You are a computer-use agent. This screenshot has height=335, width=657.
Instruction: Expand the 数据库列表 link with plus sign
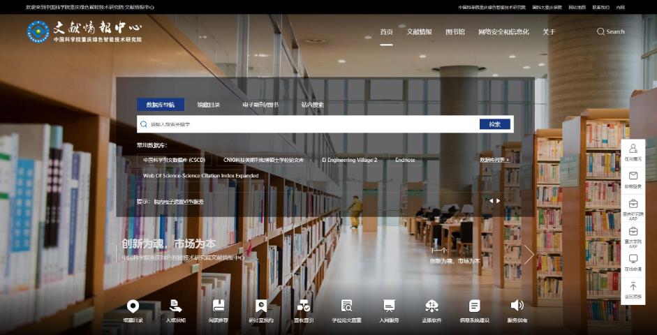pyautogui.click(x=494, y=160)
